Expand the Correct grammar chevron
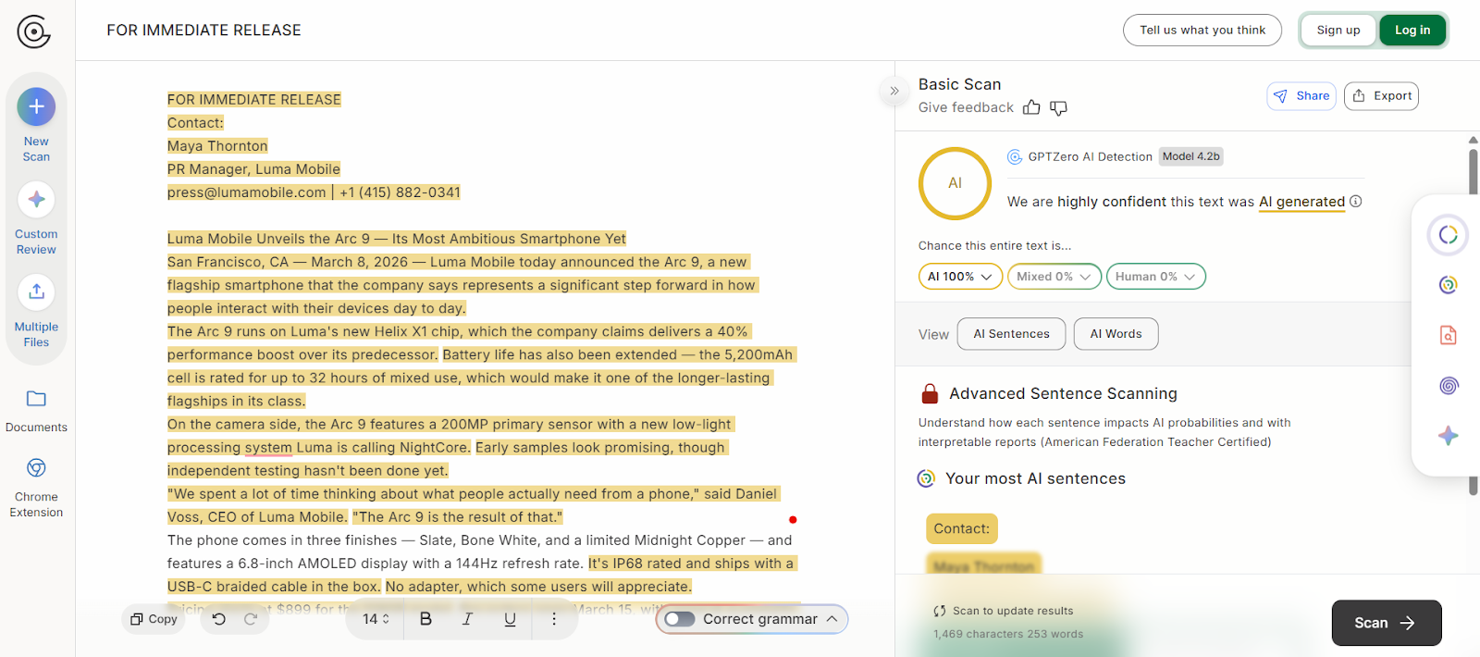This screenshot has width=1480, height=657. [x=832, y=619]
